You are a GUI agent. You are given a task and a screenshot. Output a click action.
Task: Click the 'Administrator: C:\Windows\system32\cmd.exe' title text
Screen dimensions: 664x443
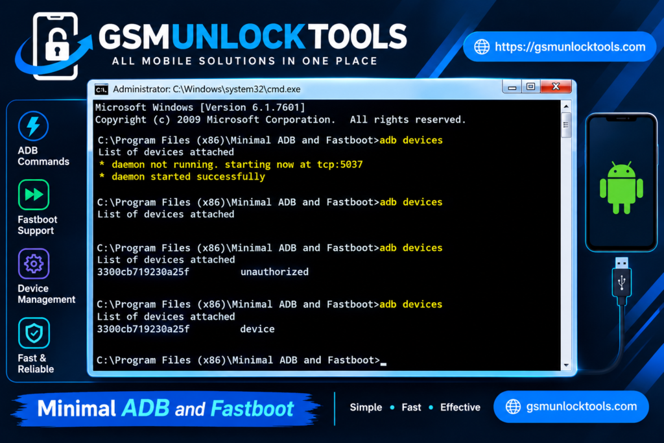(x=207, y=90)
